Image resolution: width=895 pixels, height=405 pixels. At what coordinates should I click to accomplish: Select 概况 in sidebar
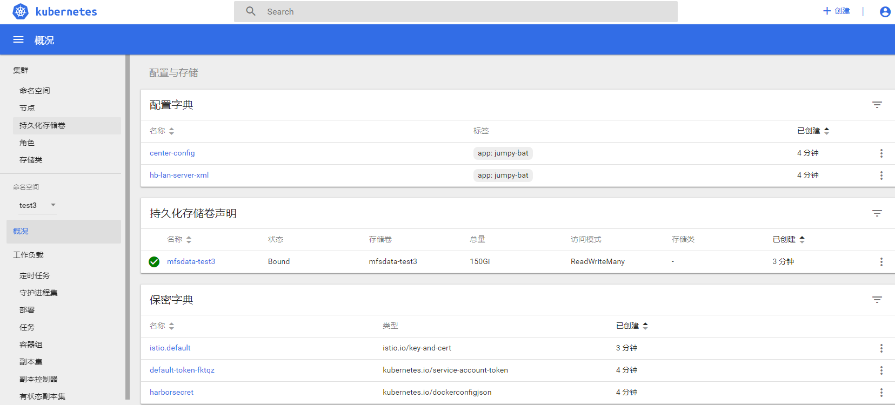pos(64,231)
